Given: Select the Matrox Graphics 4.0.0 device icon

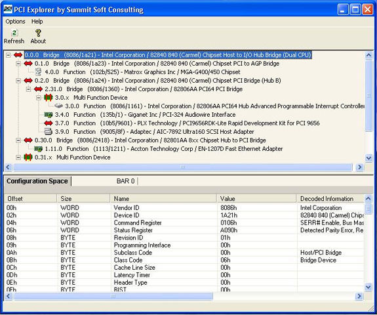Looking at the screenshot, I should point(39,72).
